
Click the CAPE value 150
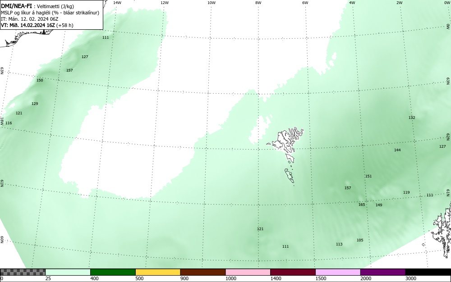[x=40, y=80]
